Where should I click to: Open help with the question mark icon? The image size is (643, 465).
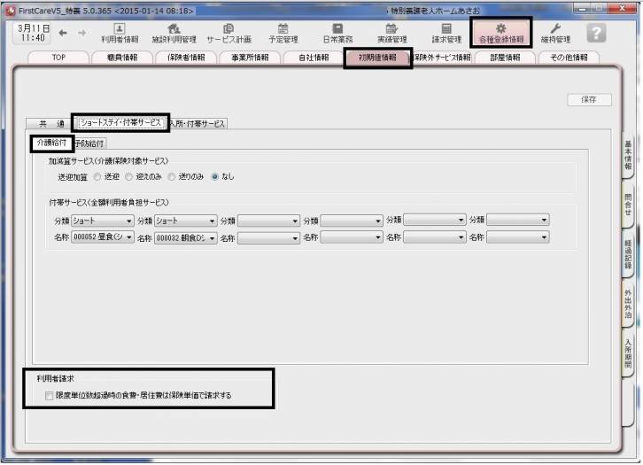click(x=597, y=33)
